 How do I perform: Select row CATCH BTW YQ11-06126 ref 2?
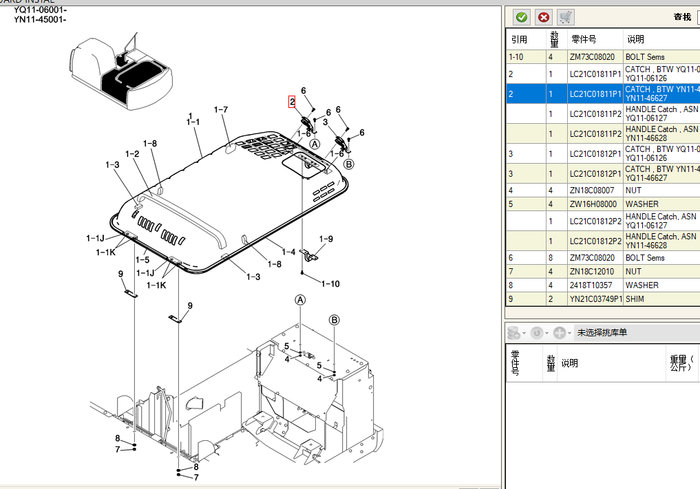(x=603, y=74)
